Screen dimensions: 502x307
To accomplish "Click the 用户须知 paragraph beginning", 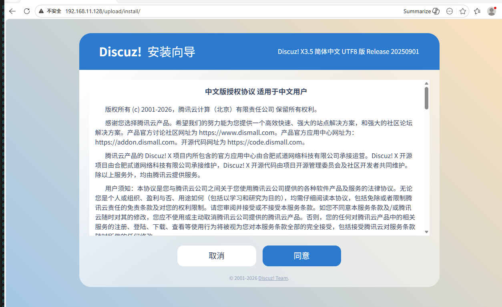I will click(119, 188).
